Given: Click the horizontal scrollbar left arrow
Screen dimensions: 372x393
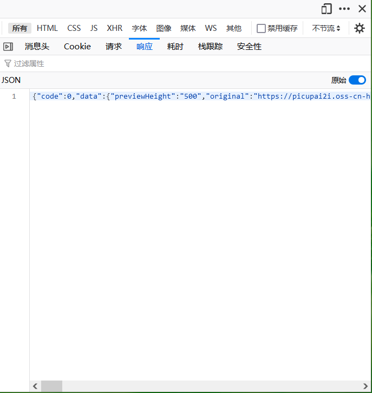Looking at the screenshot, I should [35, 386].
